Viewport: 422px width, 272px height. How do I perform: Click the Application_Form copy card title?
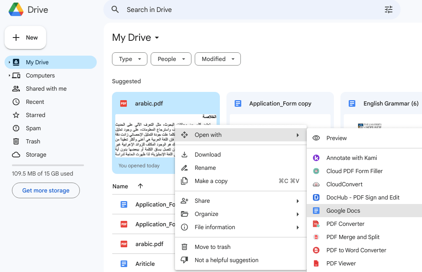tap(280, 103)
